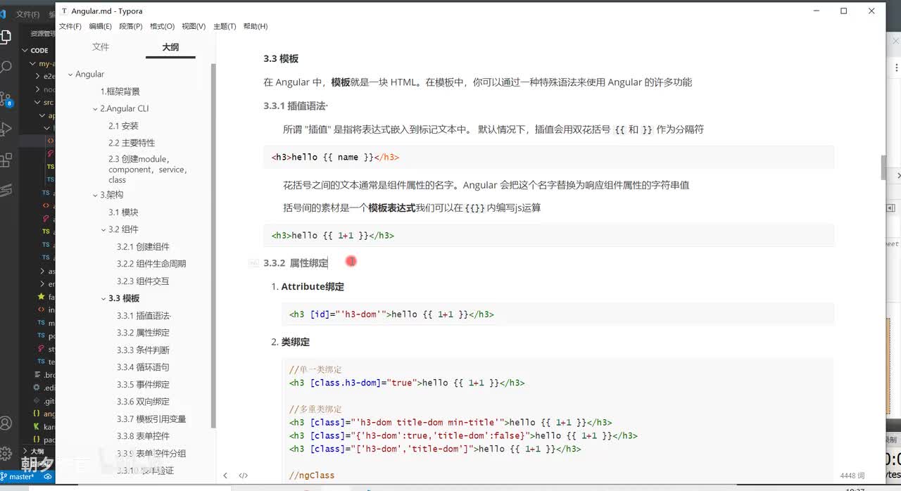
Task: Open VS Code Run and Debug icon
Action: pos(6,129)
